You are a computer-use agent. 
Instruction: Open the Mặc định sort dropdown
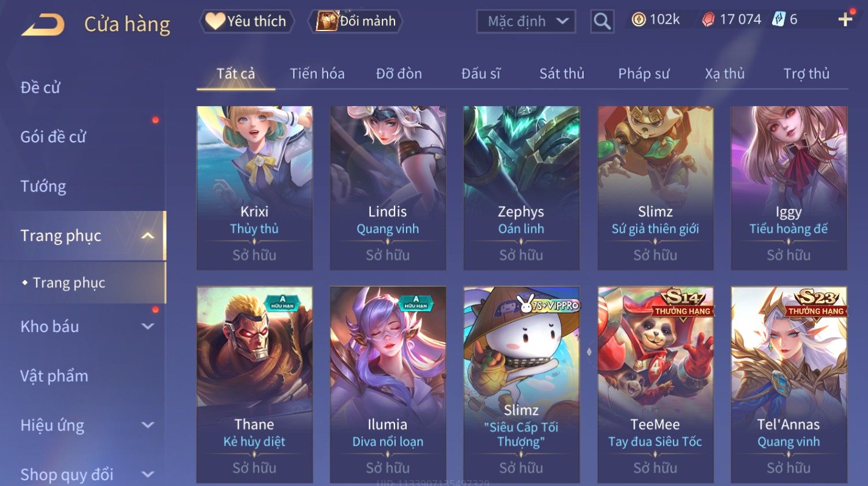click(x=526, y=21)
